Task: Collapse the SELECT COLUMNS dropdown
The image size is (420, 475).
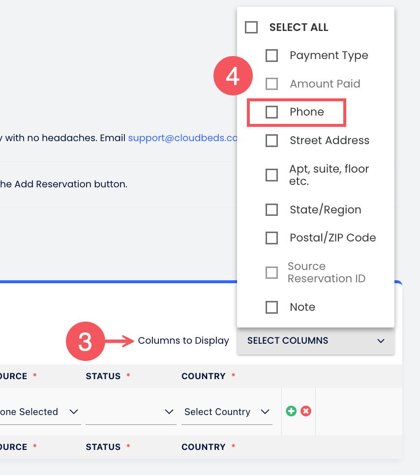Action: (315, 341)
